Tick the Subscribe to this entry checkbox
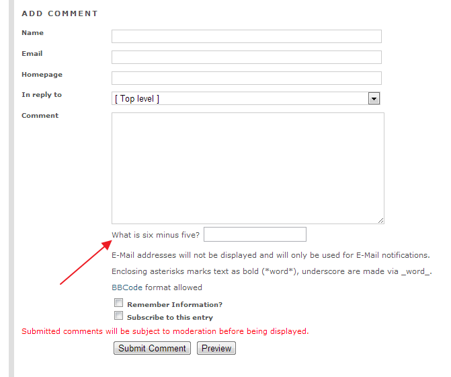Image resolution: width=451 pixels, height=377 pixels. pos(118,316)
